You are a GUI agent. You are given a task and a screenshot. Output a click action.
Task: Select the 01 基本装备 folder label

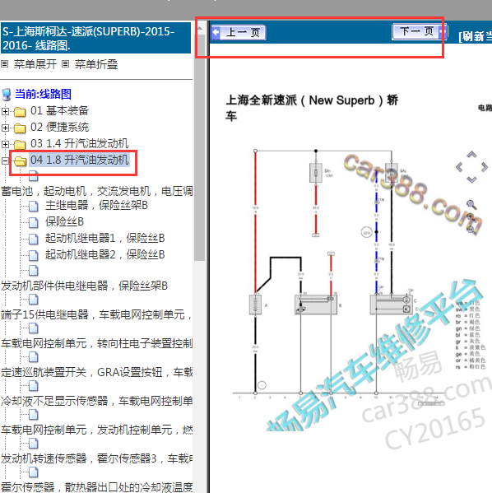tap(59, 110)
